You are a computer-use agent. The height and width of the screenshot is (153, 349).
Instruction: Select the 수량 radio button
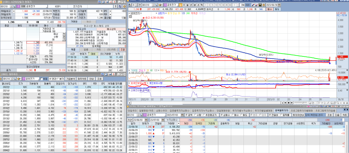(195, 115)
